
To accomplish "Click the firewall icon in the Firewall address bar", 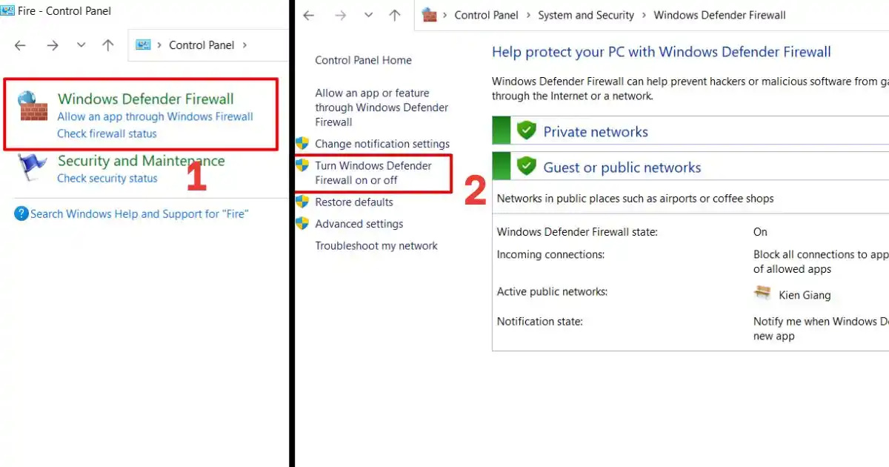I will click(x=429, y=15).
